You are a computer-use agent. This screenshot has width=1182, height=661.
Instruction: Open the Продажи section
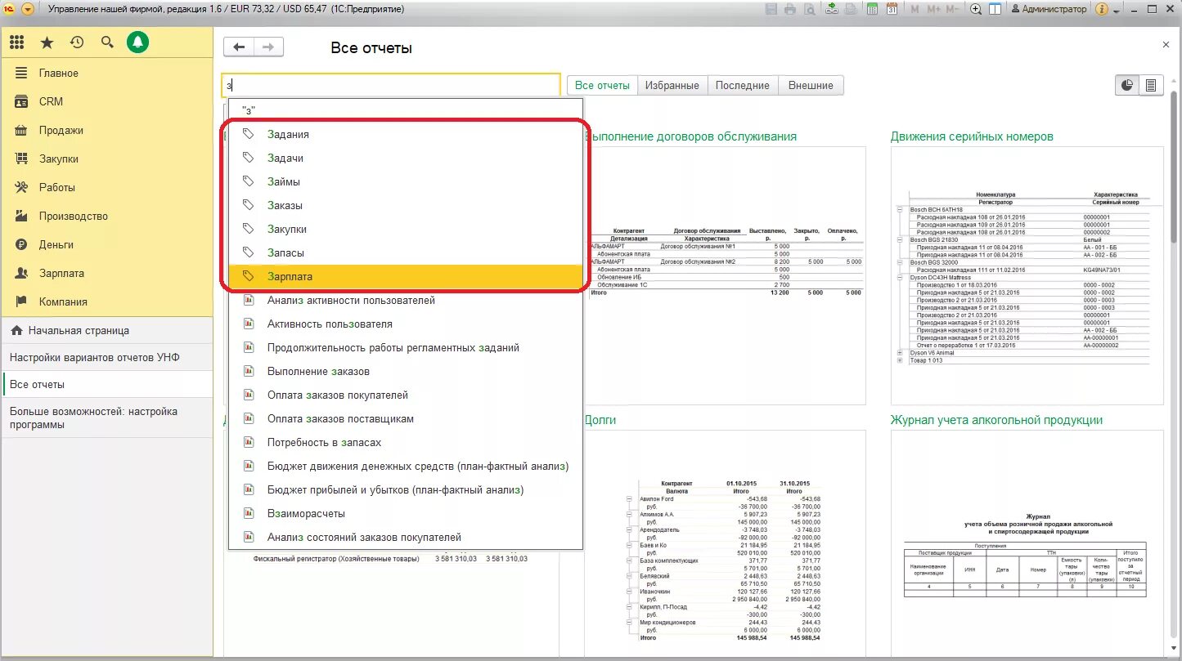click(106, 130)
